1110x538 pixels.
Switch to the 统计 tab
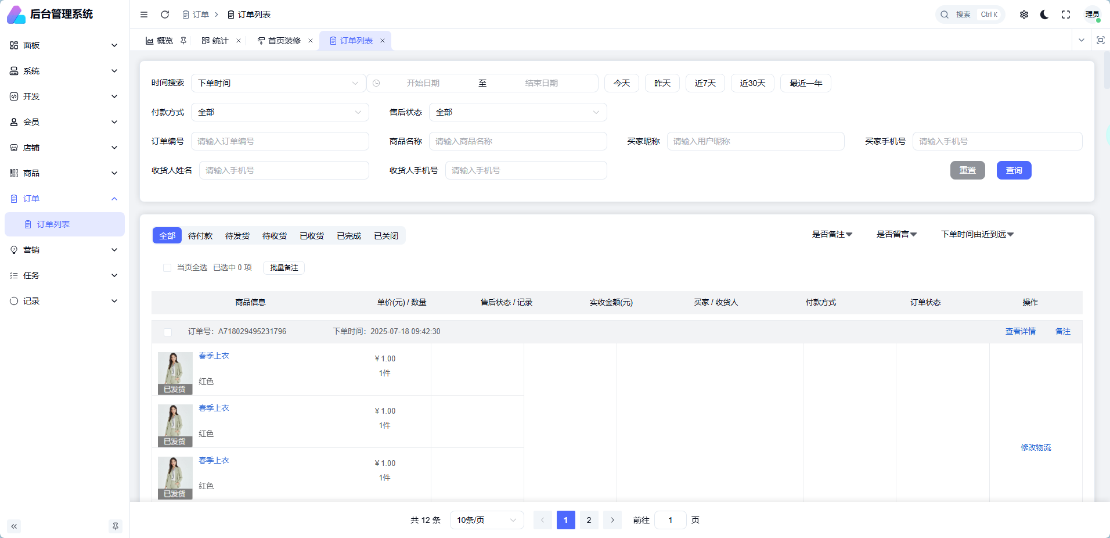click(x=219, y=41)
